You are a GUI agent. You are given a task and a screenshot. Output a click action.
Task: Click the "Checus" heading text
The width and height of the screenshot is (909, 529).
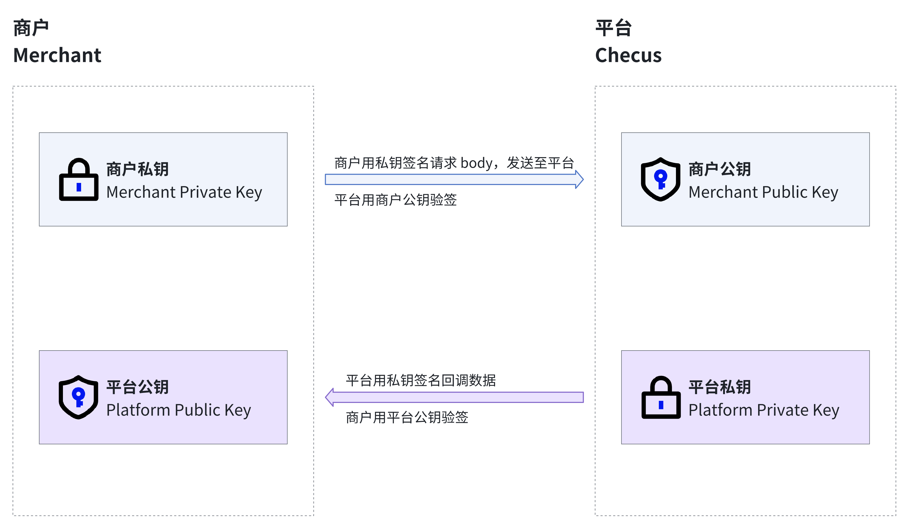tap(628, 55)
